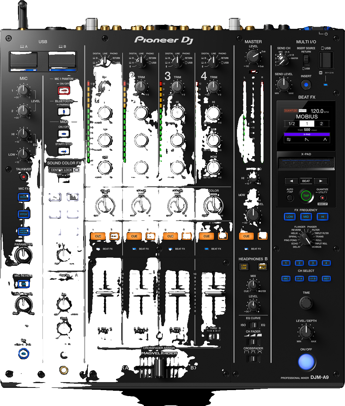Click the Beat right arrow button
The height and width of the screenshot is (406, 345).
tap(321, 181)
